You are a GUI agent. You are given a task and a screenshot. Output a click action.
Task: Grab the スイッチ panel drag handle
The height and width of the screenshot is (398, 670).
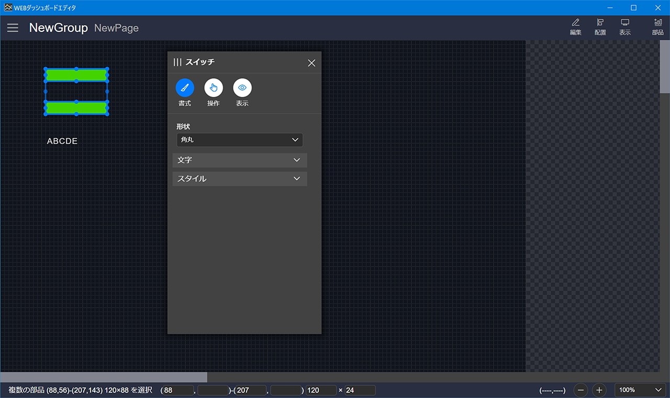(177, 62)
